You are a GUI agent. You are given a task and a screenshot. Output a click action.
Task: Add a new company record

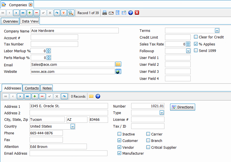click(x=30, y=13)
